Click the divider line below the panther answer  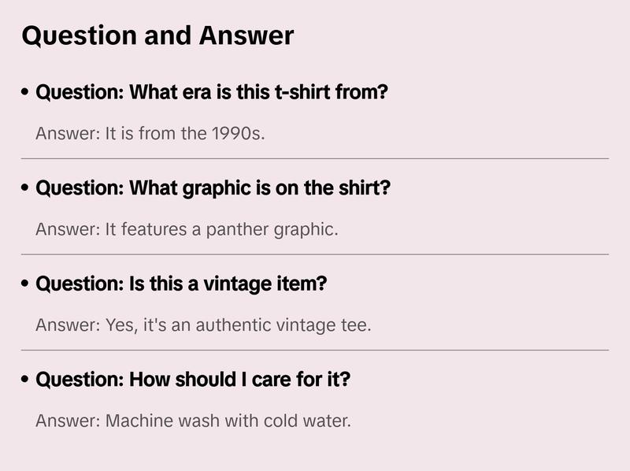click(315, 254)
